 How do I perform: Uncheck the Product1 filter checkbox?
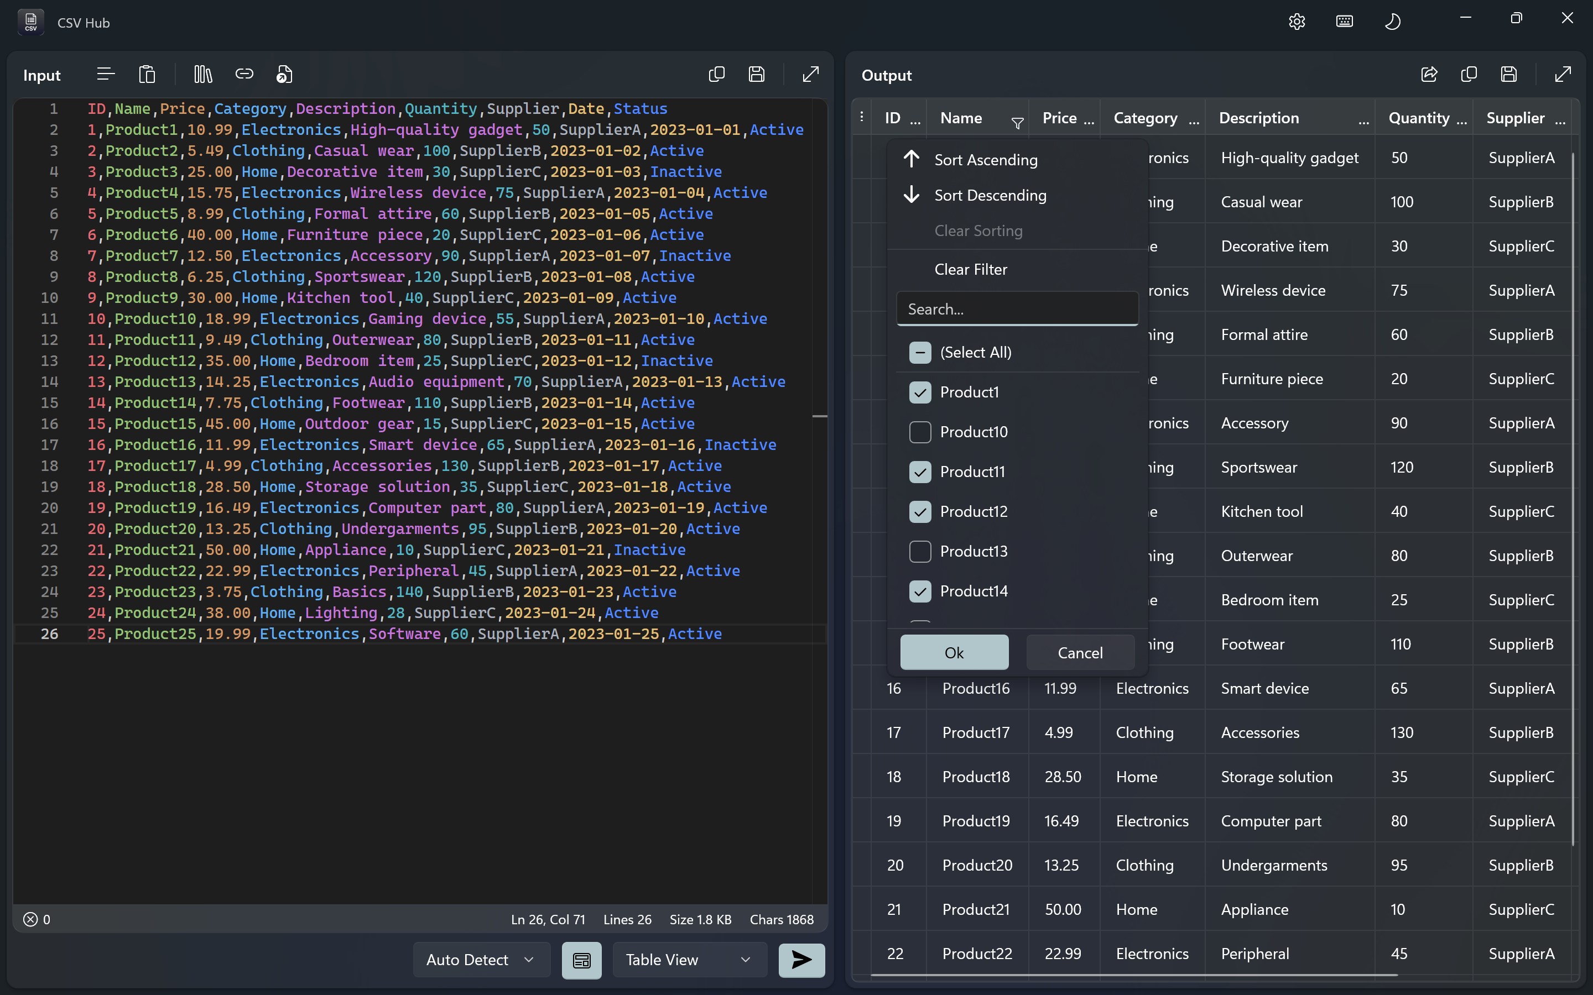point(920,391)
